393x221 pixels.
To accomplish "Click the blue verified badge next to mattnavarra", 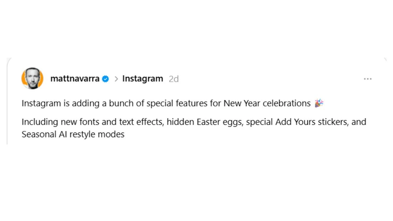I will point(105,79).
